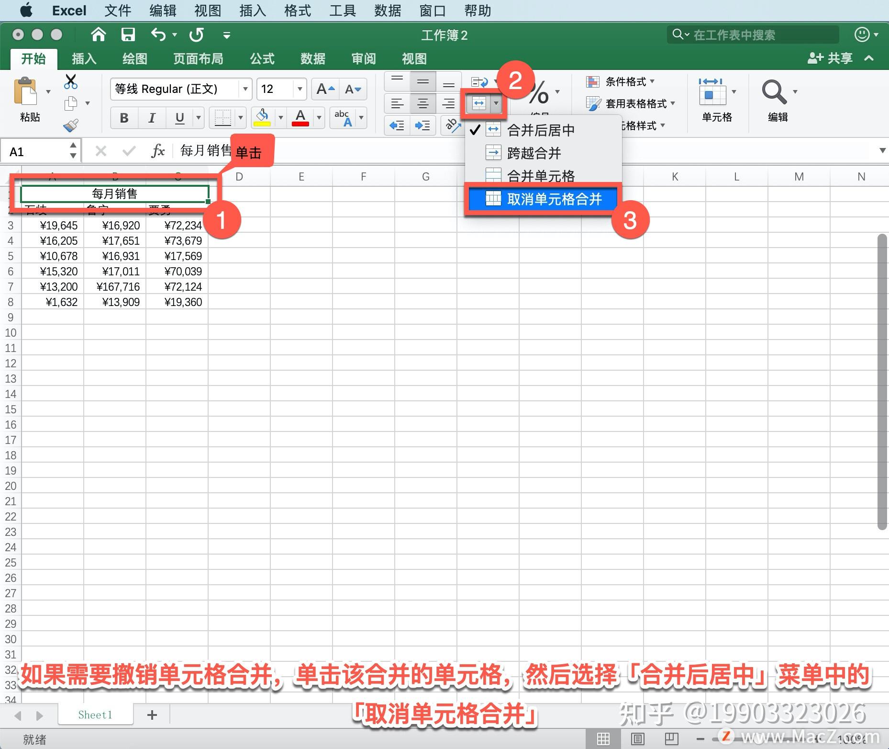Align text right horizontally
The width and height of the screenshot is (889, 749).
448,103
